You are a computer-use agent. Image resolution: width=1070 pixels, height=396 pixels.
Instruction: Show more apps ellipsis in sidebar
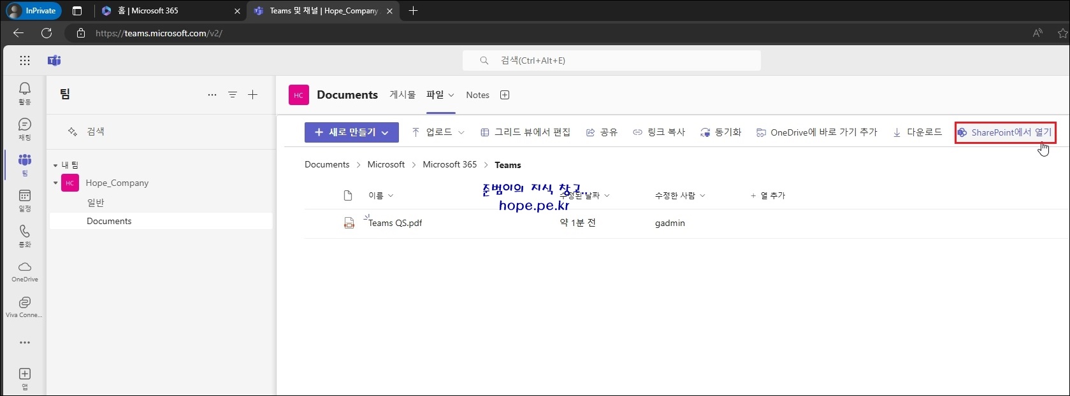point(25,343)
